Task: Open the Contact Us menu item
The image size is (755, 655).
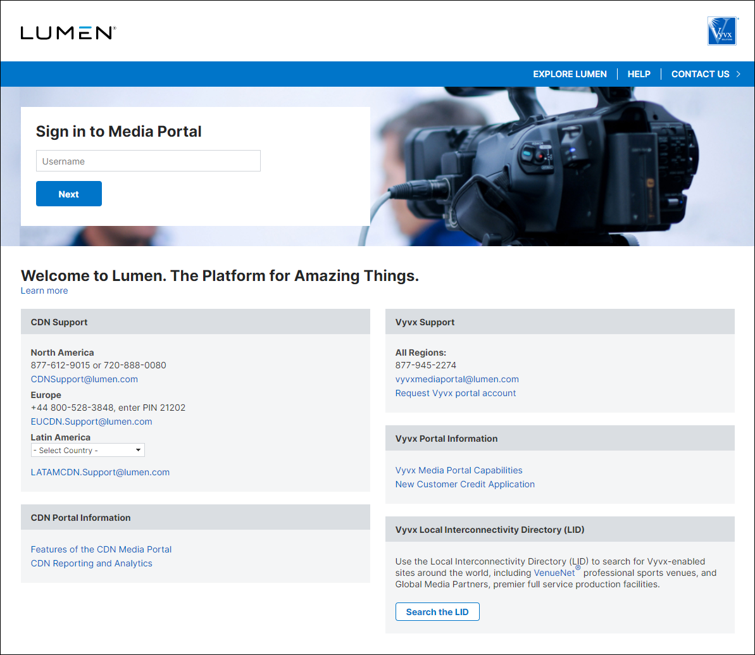Action: pyautogui.click(x=700, y=74)
